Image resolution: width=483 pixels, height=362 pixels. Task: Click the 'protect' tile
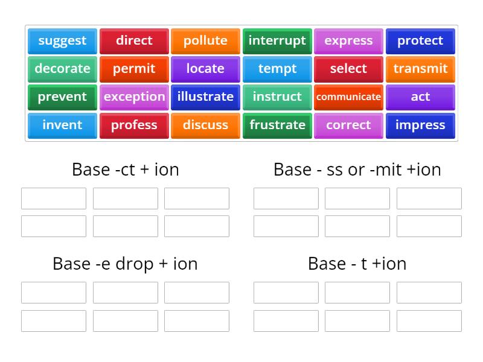click(420, 41)
